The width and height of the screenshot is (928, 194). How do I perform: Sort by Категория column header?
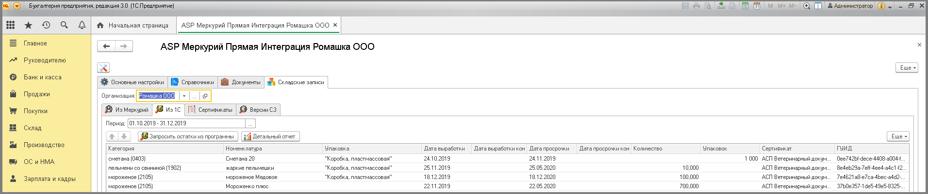point(165,149)
